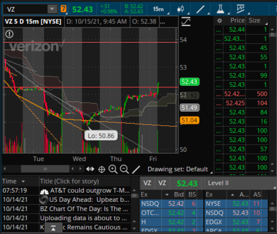Open Uploading data is about to story
The height and width of the screenshot is (234, 277).
pyautogui.click(x=85, y=218)
